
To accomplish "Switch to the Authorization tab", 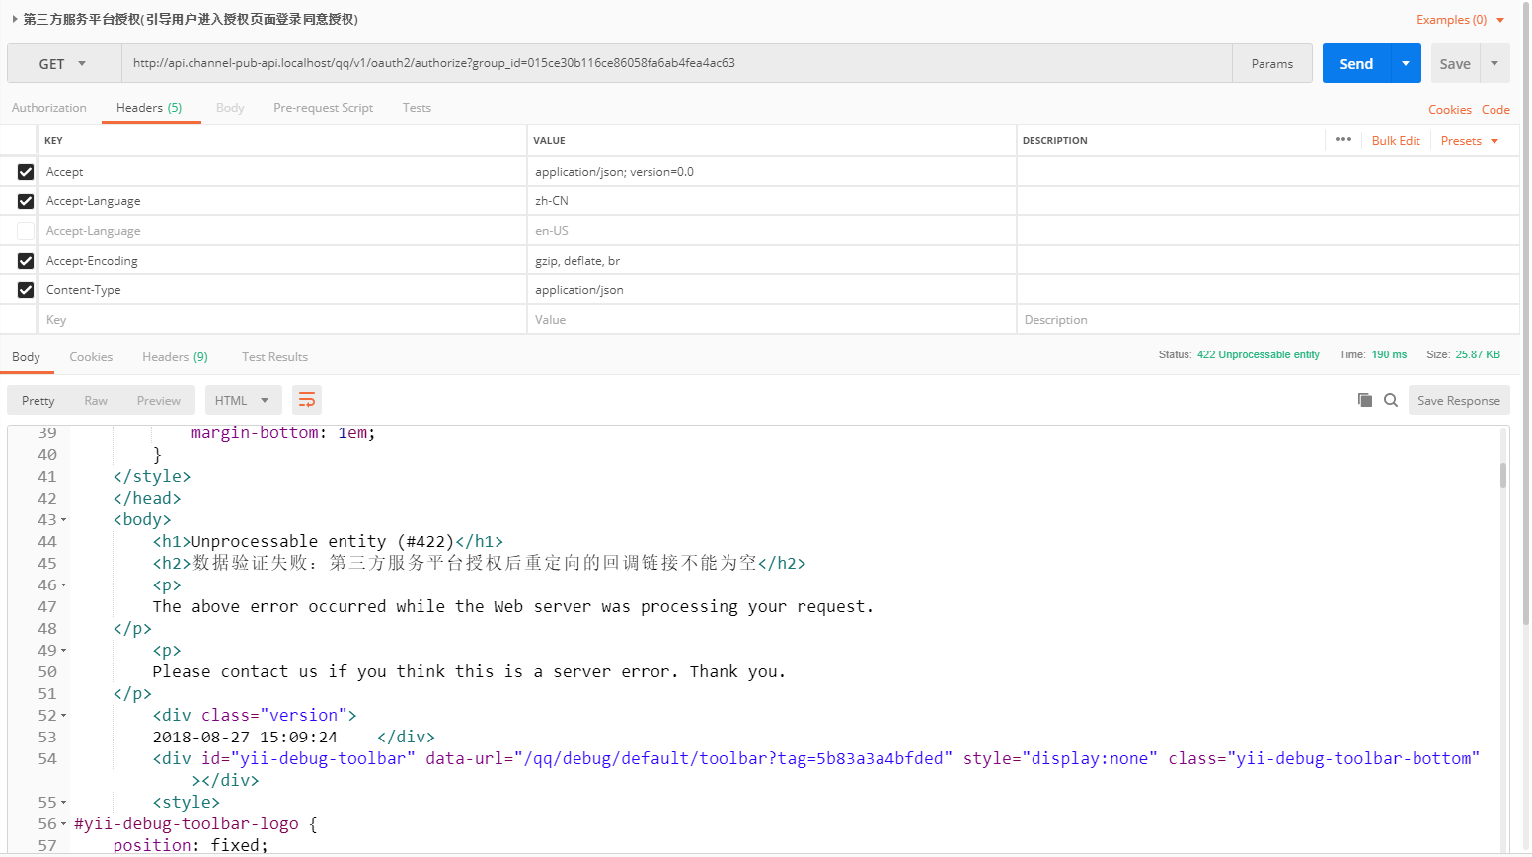I will pos(49,108).
